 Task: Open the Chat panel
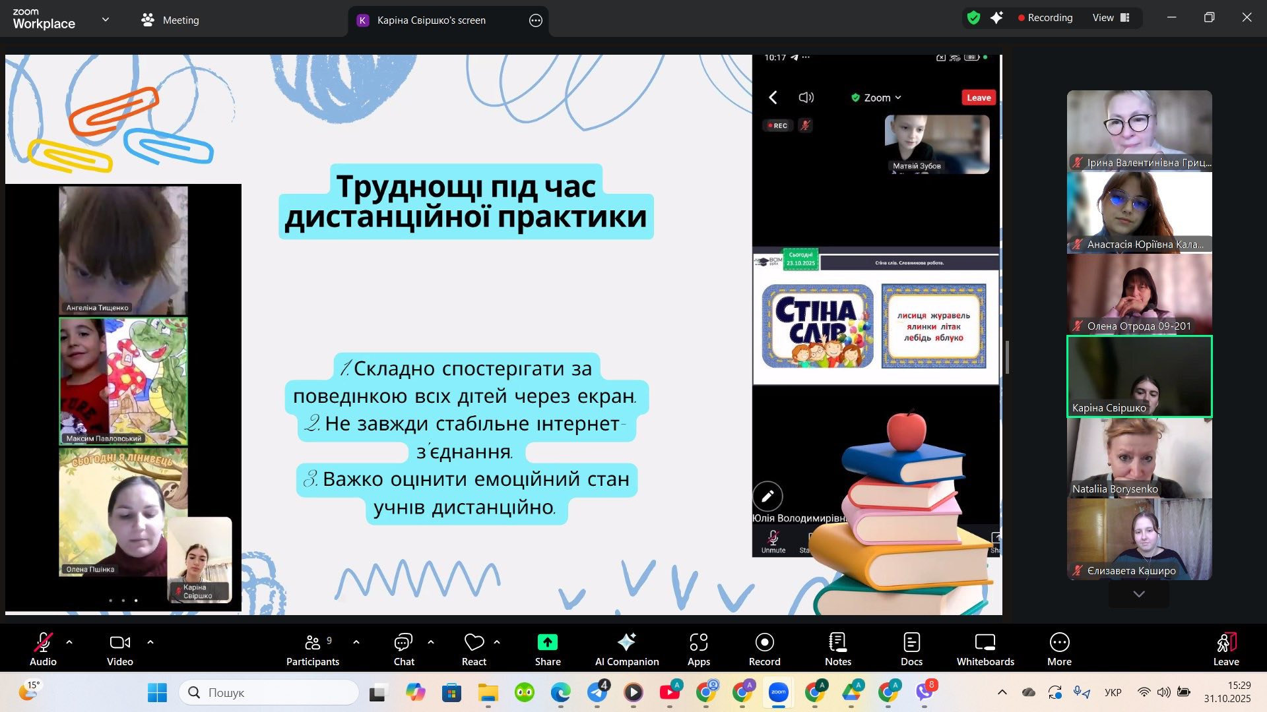pos(404,649)
